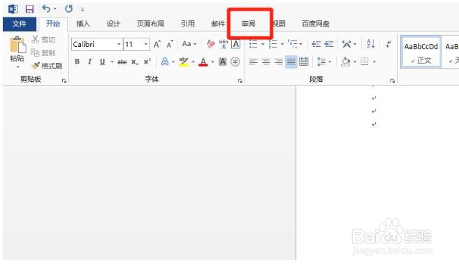Expand the Paste options arrow

[x=17, y=67]
